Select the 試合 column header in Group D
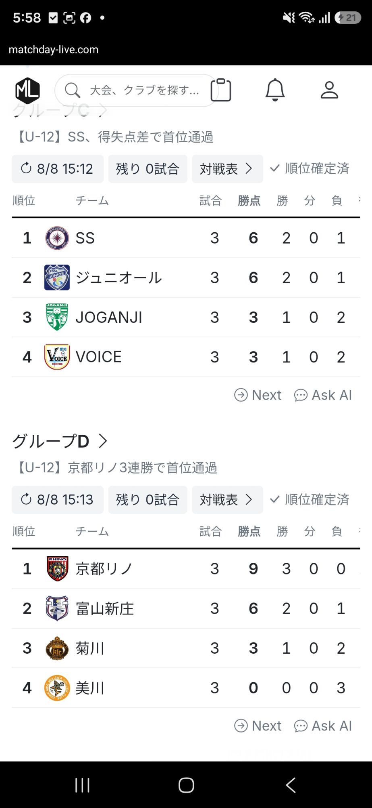The image size is (372, 808). point(211,531)
